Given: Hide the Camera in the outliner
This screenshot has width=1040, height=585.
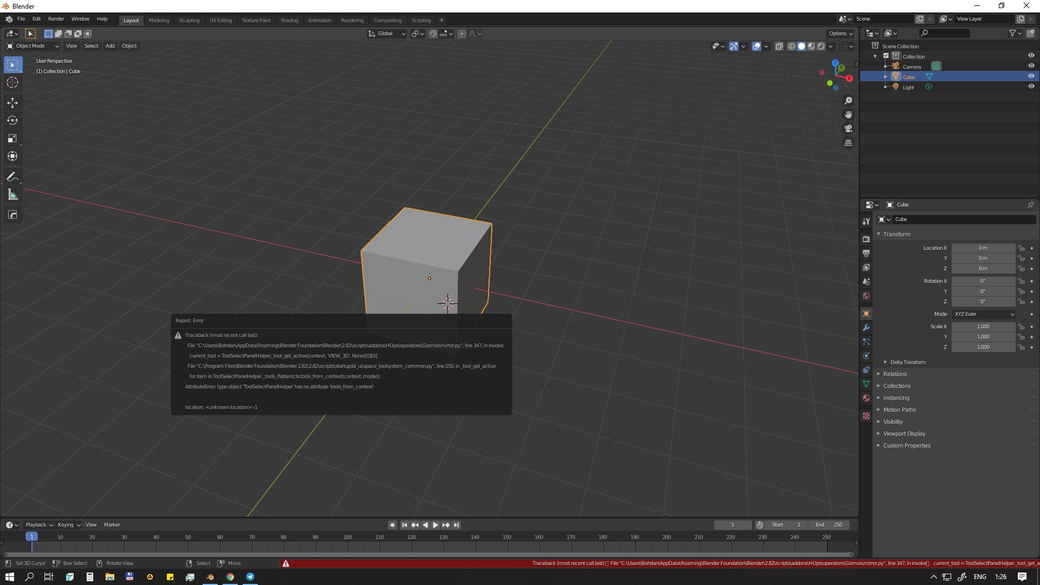Looking at the screenshot, I should coord(1031,66).
